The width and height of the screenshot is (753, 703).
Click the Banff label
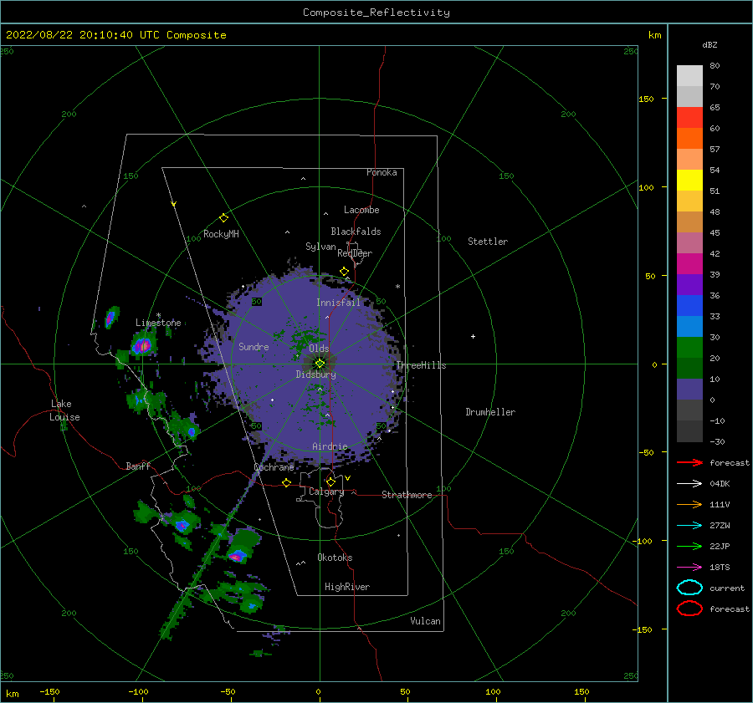138,466
